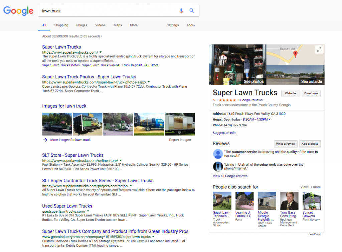
Task: Select the All results tab
Action: [44, 25]
